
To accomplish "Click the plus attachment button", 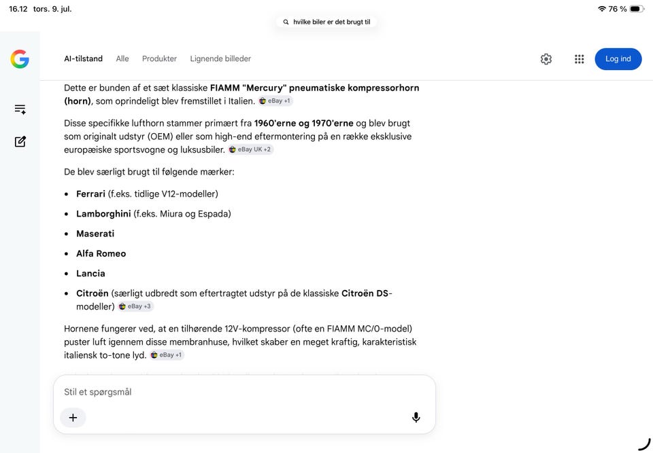I will [x=73, y=417].
